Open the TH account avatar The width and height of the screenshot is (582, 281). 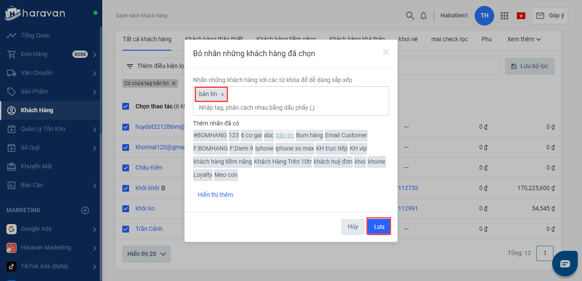pos(484,16)
